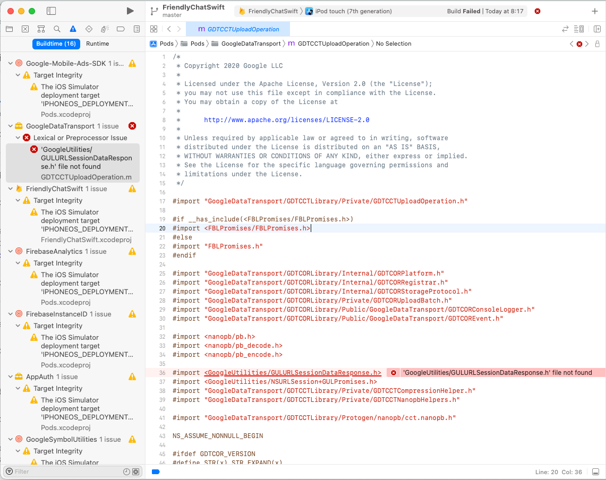Click the Add Editor split icon

click(x=597, y=29)
